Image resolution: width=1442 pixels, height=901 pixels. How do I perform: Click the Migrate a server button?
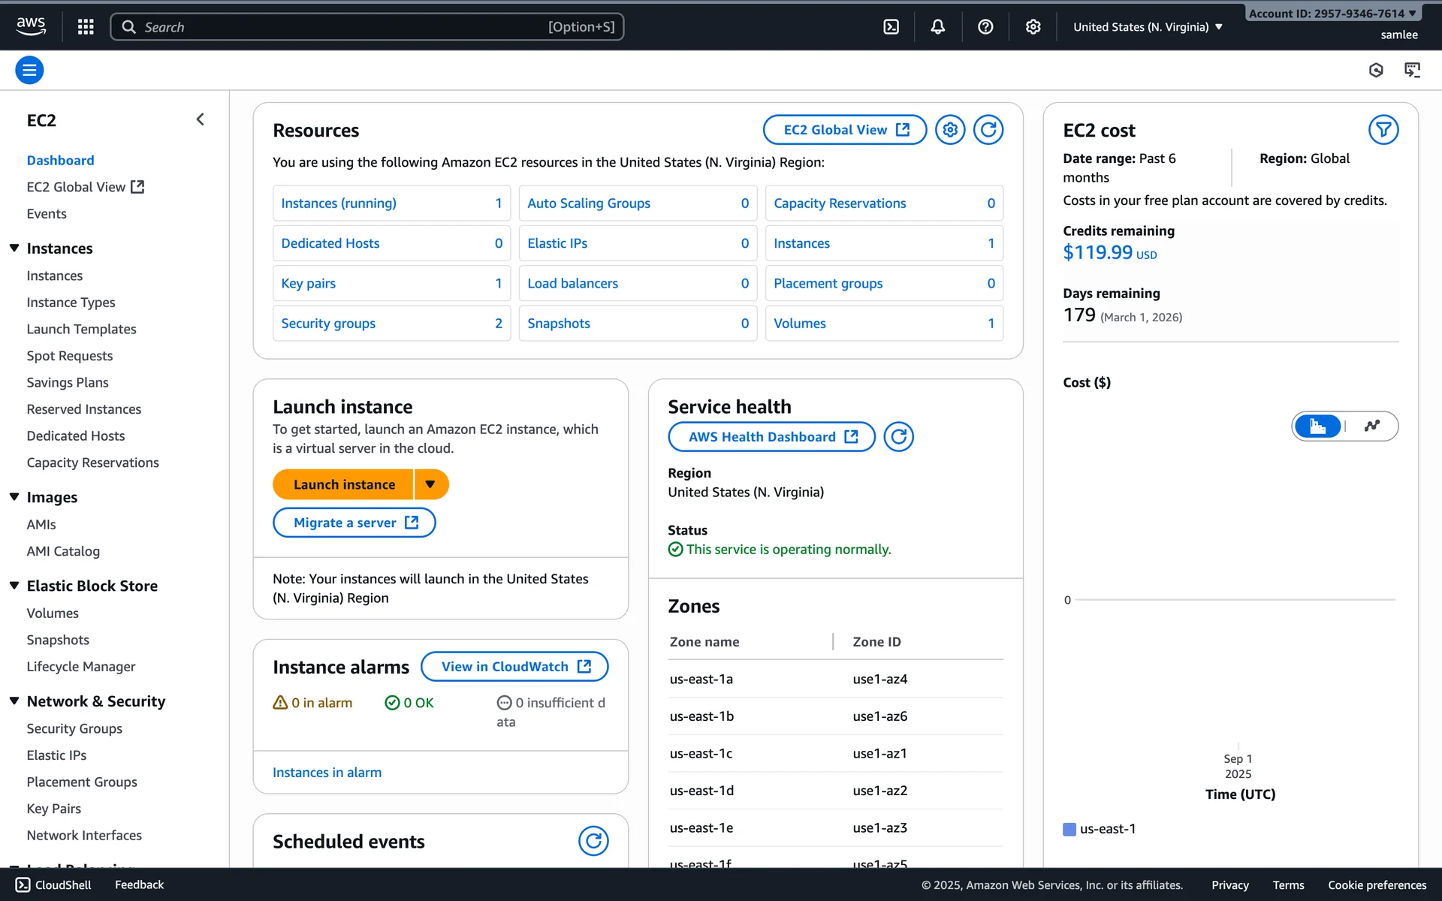coord(354,523)
